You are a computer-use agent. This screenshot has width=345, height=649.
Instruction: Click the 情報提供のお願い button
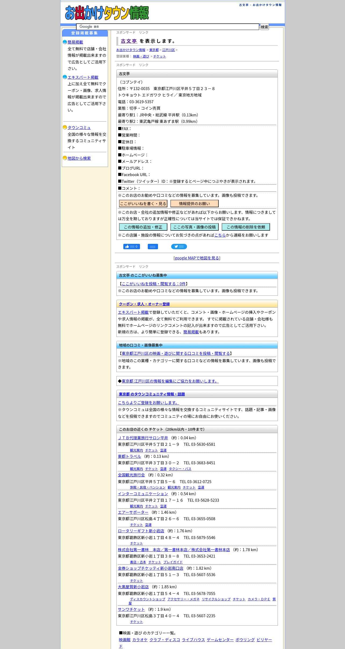195,204
